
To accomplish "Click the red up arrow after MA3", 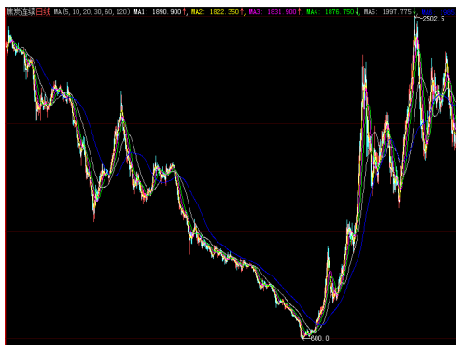I will [300, 12].
